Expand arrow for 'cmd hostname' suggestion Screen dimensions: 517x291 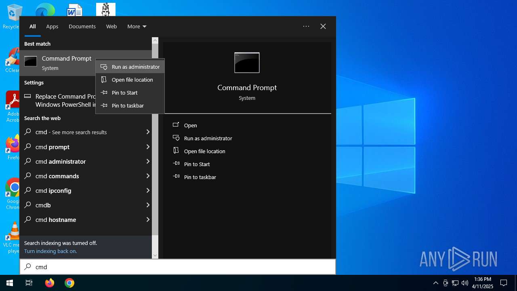coord(148,219)
